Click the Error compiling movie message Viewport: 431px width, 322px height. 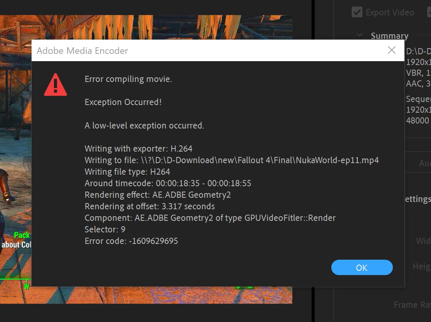128,79
